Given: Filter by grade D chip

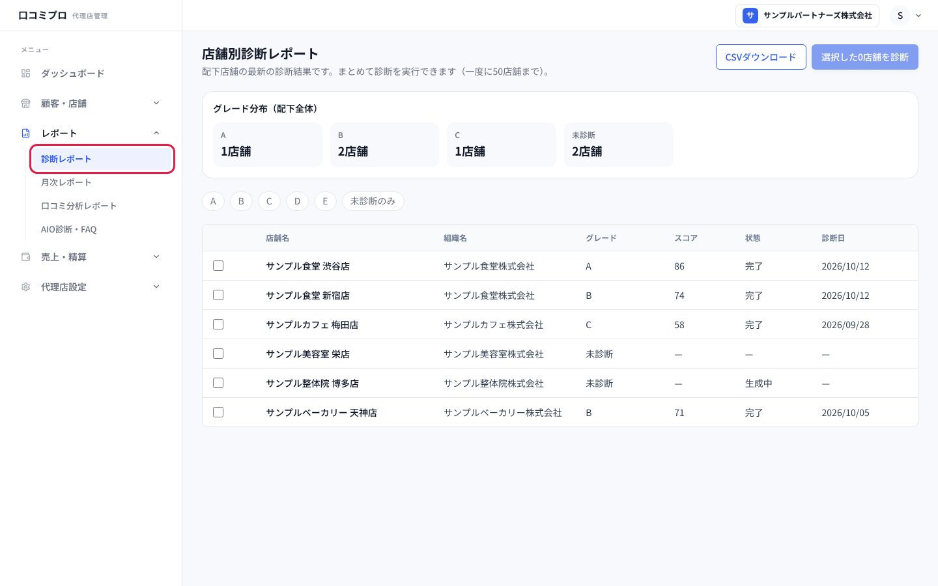Looking at the screenshot, I should (x=297, y=201).
